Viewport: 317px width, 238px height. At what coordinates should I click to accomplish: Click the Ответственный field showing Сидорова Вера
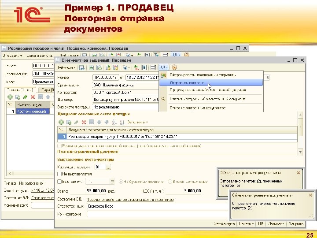(x=158, y=206)
